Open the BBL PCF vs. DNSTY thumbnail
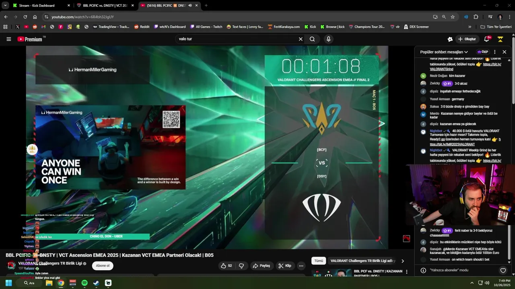 click(332, 273)
